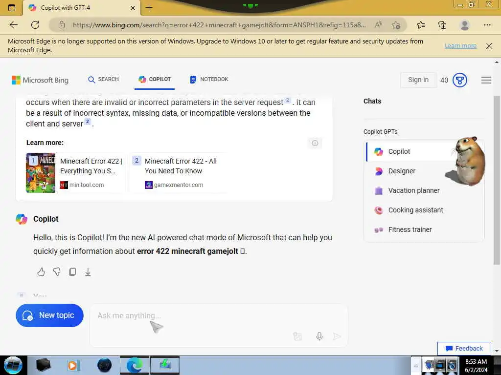This screenshot has height=375, width=501.
Task: Activate Read aloud icon in address bar
Action: pyautogui.click(x=378, y=25)
